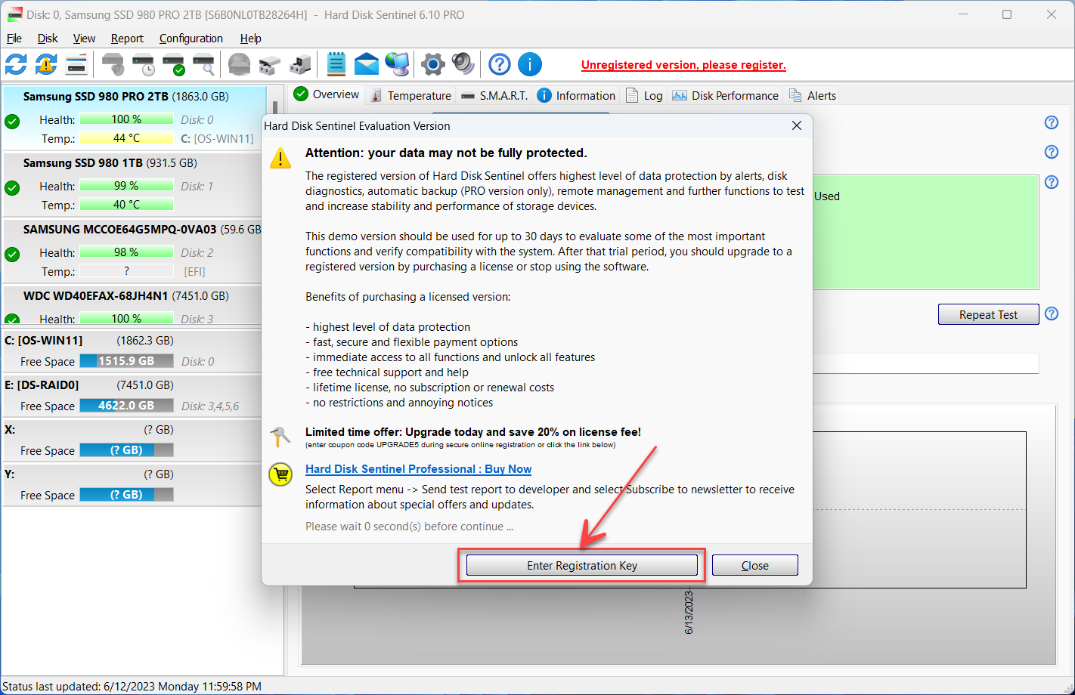Open the Disk menu
Viewport: 1075px width, 695px height.
(48, 39)
